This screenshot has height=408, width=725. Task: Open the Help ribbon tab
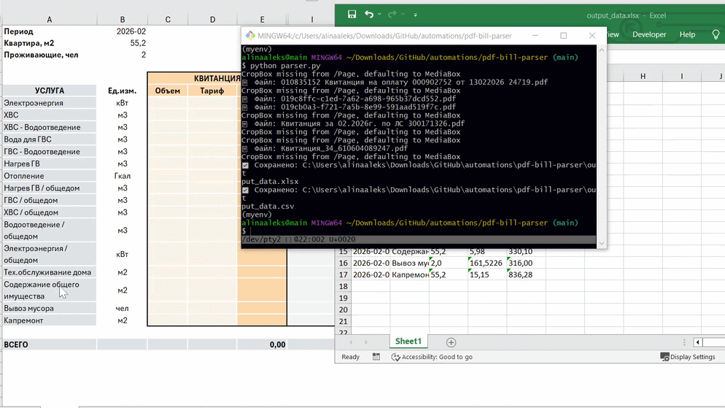point(687,35)
